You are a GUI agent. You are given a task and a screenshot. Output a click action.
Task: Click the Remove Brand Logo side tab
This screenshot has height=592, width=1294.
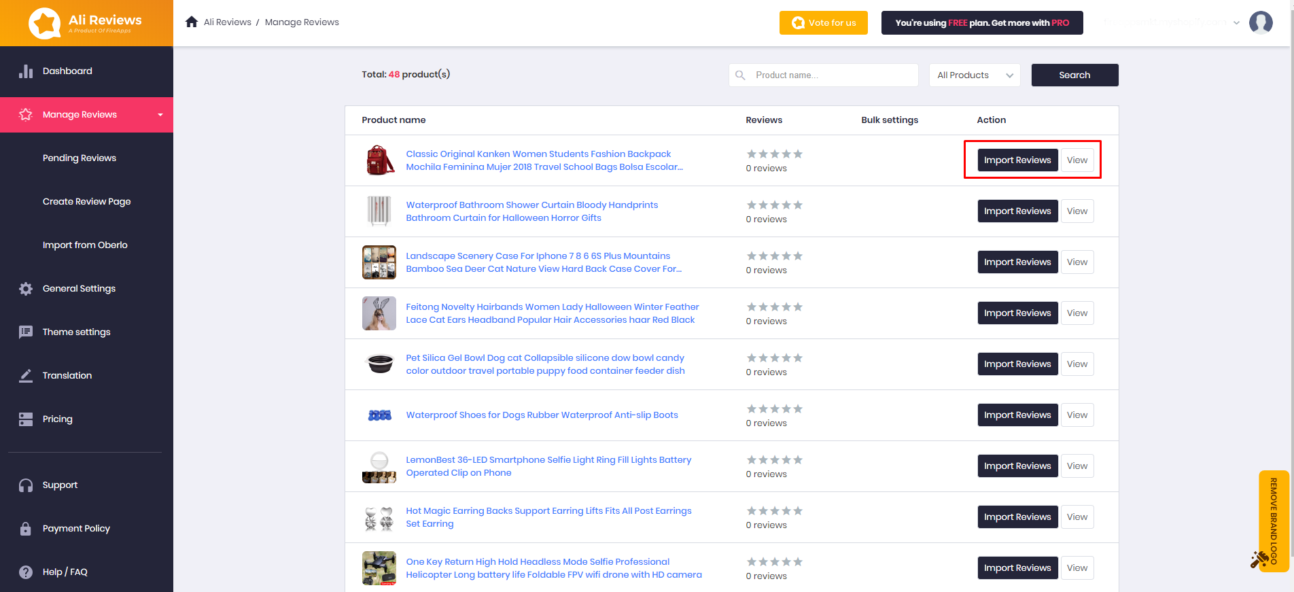(1274, 521)
